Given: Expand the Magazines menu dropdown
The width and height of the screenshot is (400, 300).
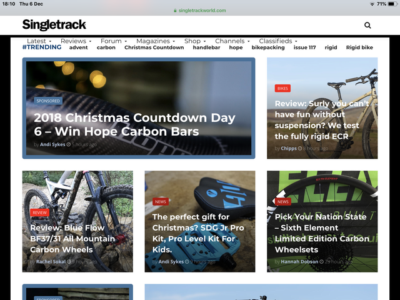Looking at the screenshot, I should pos(156,41).
